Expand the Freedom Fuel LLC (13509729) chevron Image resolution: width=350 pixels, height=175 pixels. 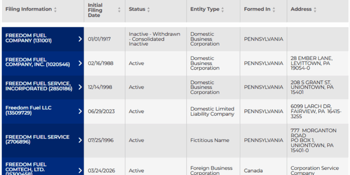tap(80, 111)
